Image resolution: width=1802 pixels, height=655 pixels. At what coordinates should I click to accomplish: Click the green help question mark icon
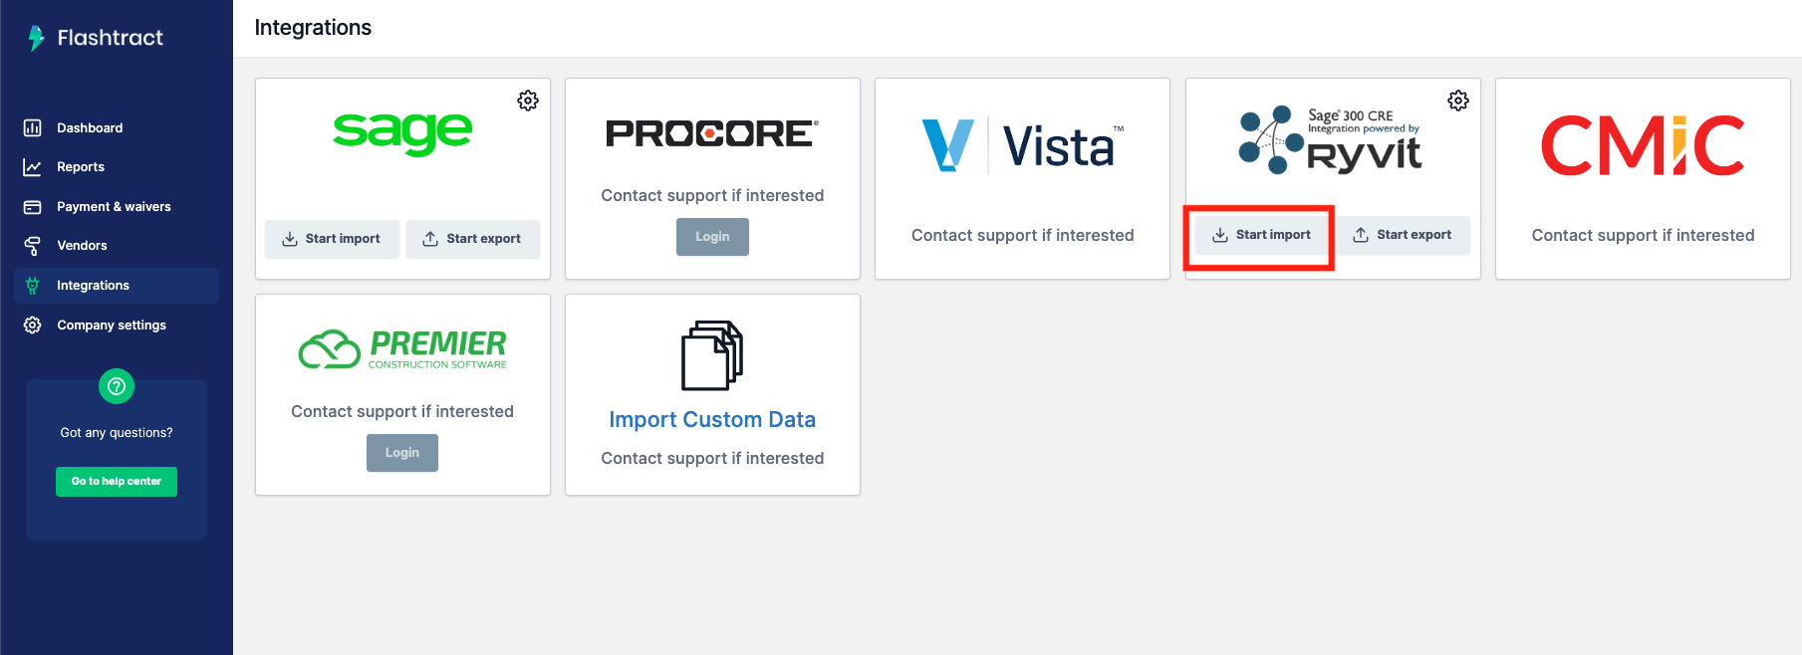pos(117,386)
